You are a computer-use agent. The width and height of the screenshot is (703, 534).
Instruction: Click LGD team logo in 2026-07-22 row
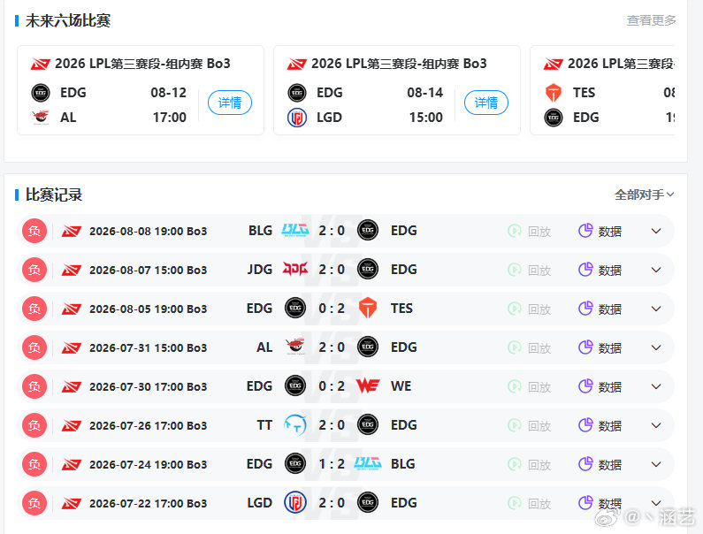click(x=295, y=502)
